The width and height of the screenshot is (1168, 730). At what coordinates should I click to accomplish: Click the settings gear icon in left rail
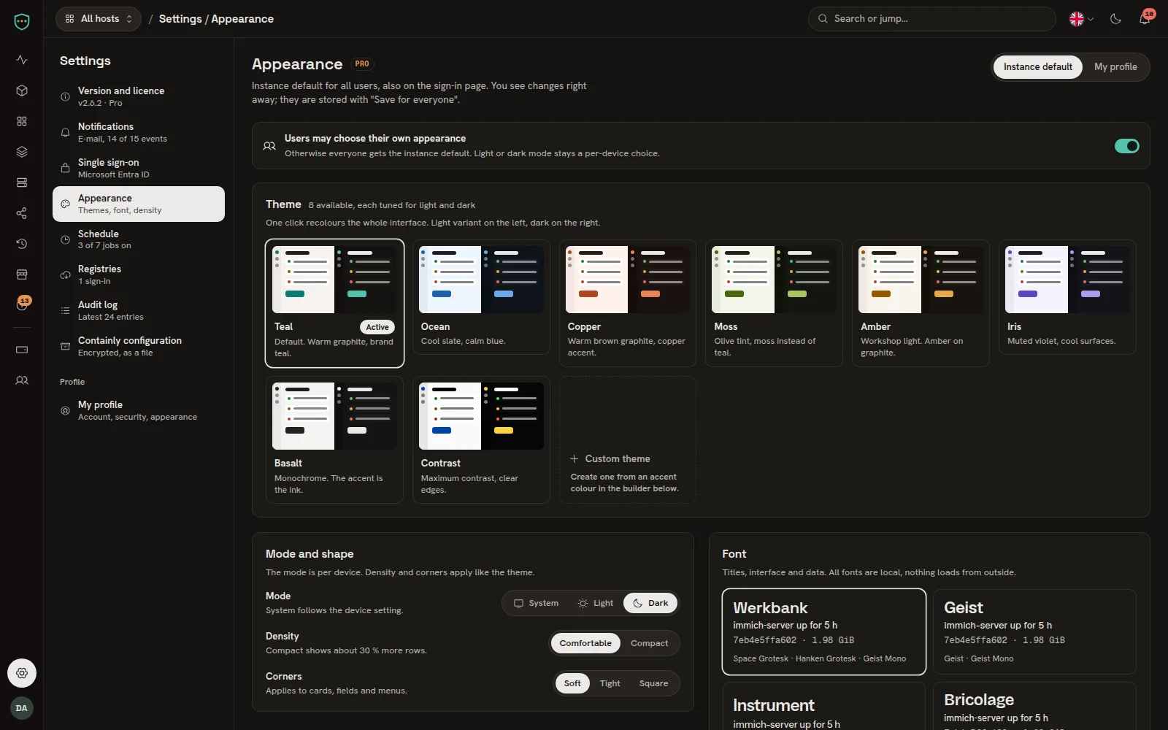(x=22, y=673)
